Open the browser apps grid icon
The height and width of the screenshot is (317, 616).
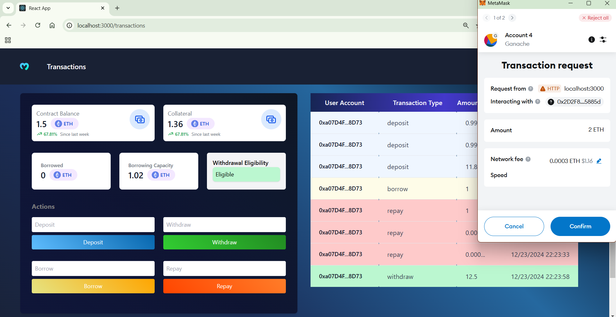coord(8,40)
